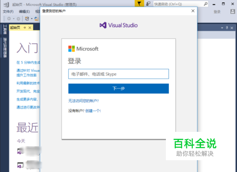Click the 登录 link at the top right
Viewport: 237px width, 172px height.
(x=217, y=12)
